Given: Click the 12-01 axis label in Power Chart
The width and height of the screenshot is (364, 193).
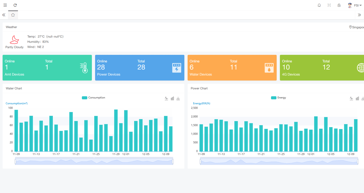Looking at the screenshot, I should 311,154.
